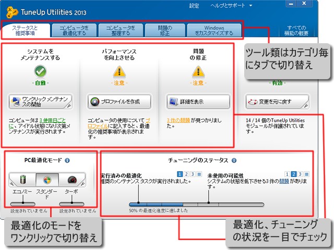Click the 50% optimization progress bar
The height and width of the screenshot is (250, 334).
click(x=196, y=205)
